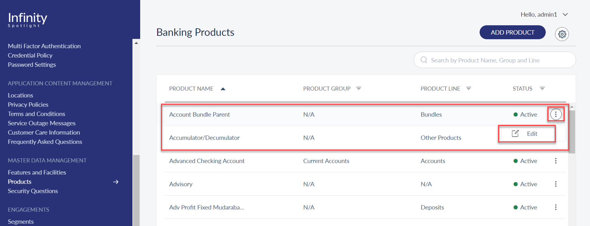Screen dimensions: 590x226
Task: Open Credential Policy page
Action: [x=30, y=55]
